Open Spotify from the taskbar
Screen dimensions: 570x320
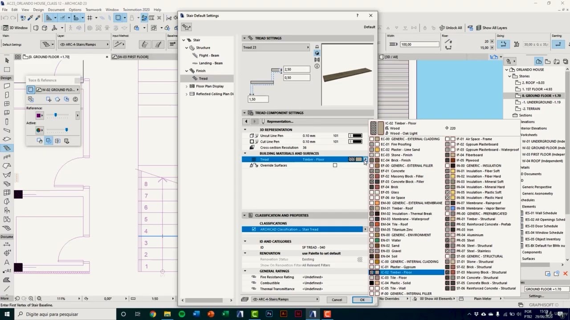click(x=182, y=314)
